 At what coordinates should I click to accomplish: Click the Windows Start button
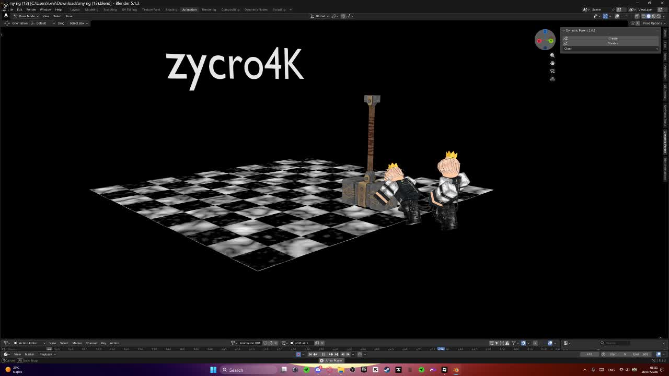pos(213,370)
